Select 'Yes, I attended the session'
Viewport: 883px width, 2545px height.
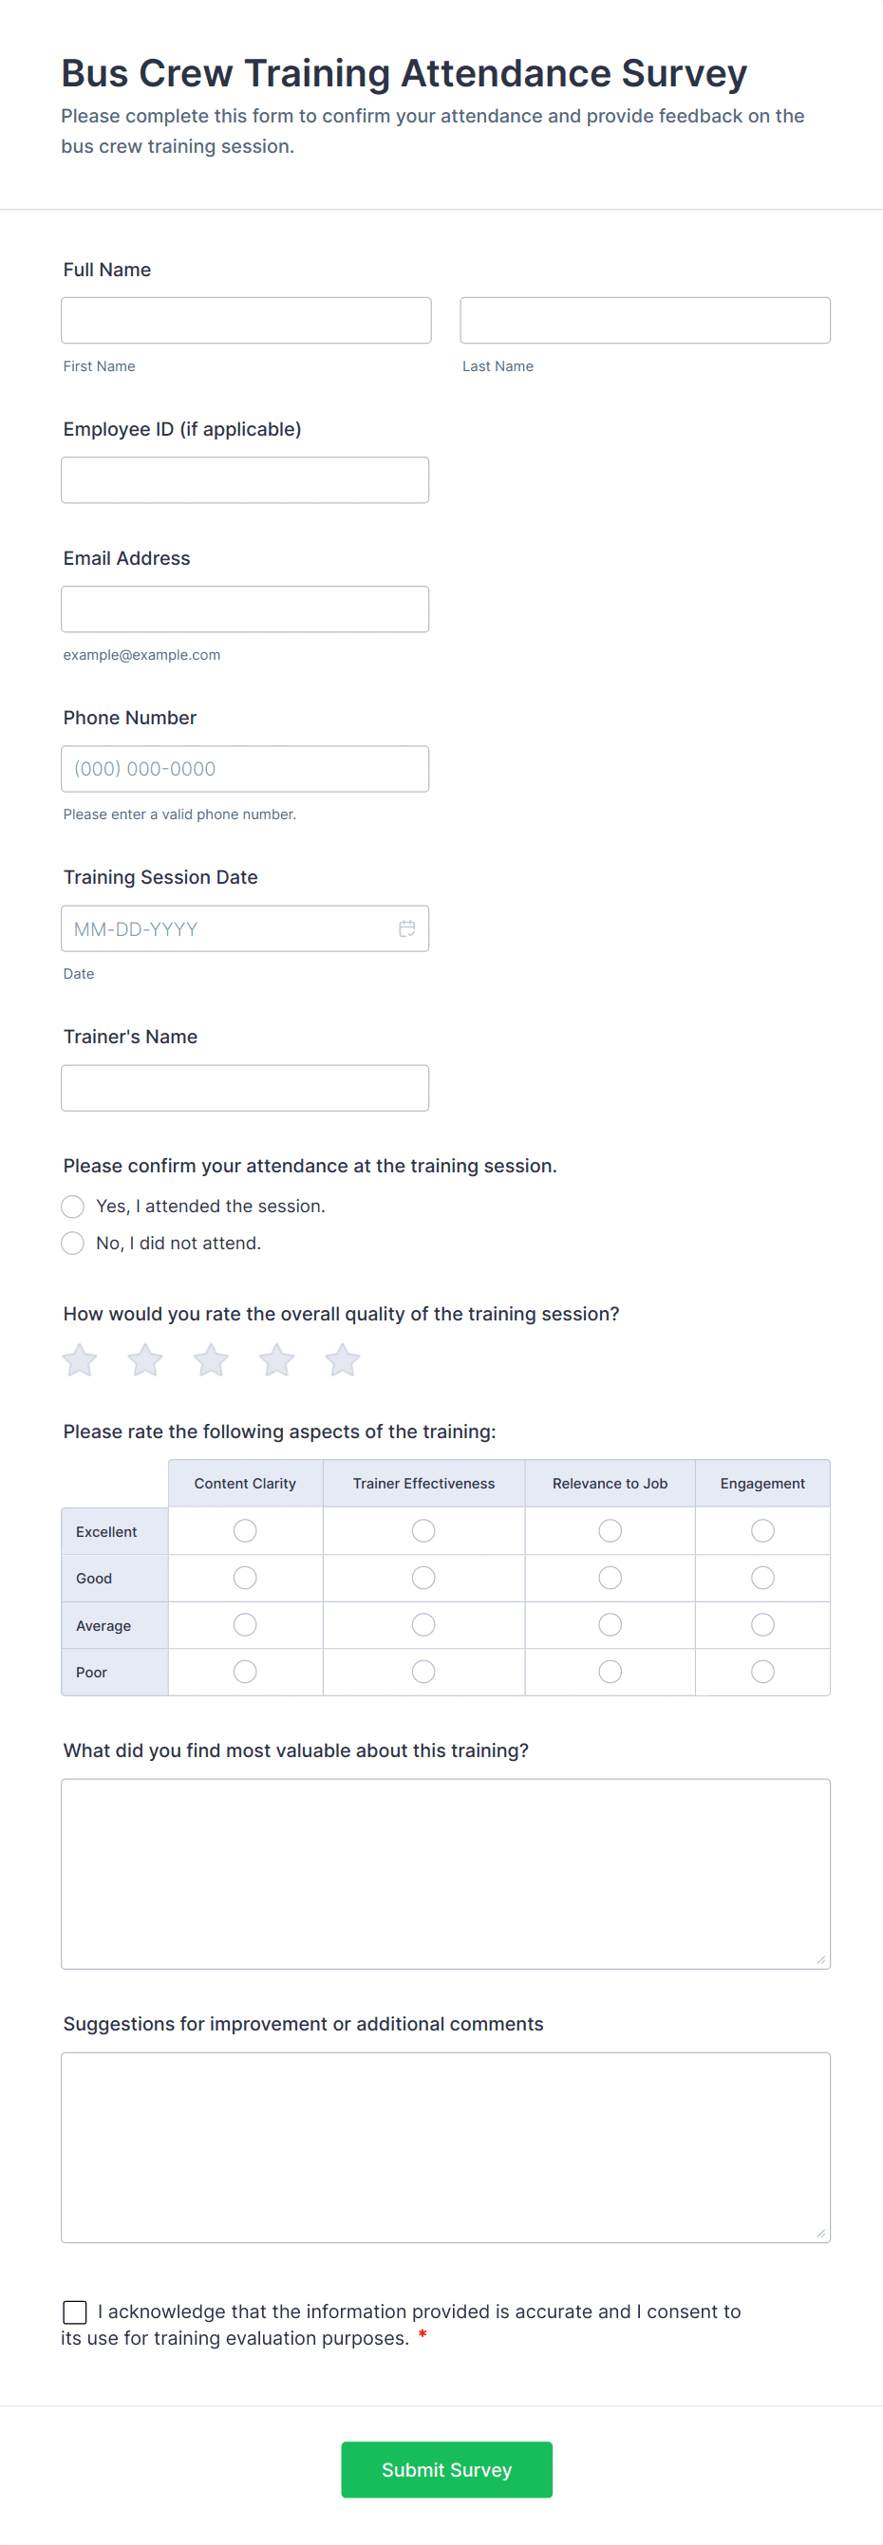(73, 1207)
